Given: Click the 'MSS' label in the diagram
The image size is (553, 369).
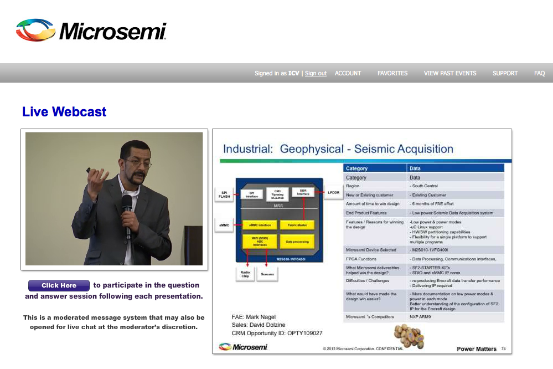Looking at the screenshot, I should 278,206.
